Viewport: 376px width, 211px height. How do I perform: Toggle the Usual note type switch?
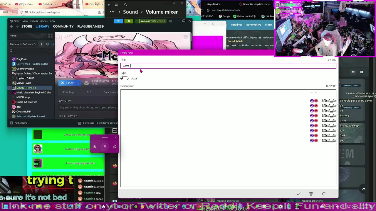point(125,78)
